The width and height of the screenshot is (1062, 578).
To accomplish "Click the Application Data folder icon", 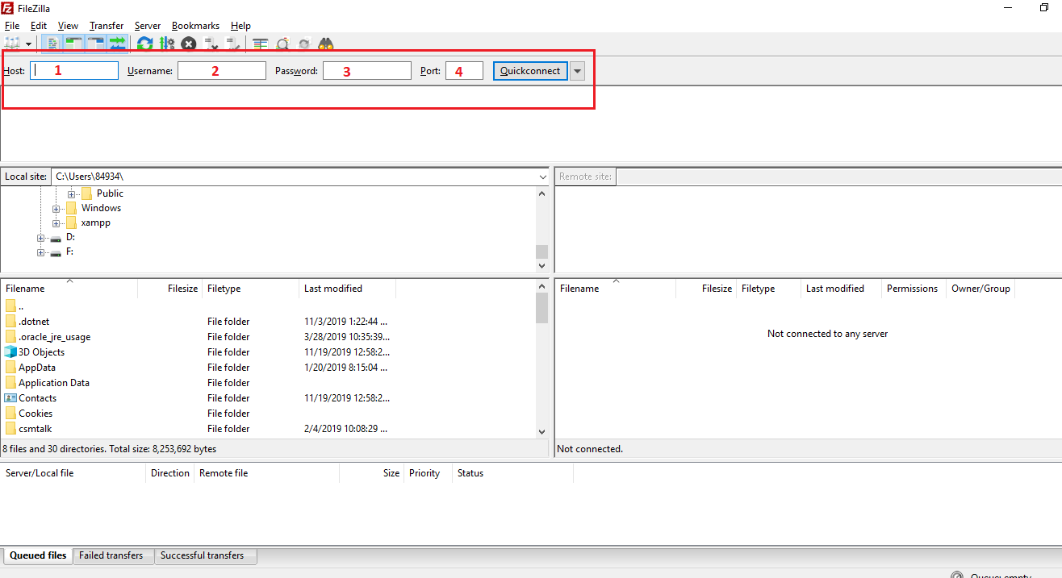I will [10, 383].
